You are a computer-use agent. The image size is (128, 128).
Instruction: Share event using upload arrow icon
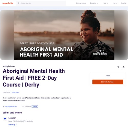(123, 67)
